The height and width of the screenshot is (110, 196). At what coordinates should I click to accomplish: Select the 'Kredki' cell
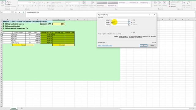pyautogui.click(x=19, y=37)
